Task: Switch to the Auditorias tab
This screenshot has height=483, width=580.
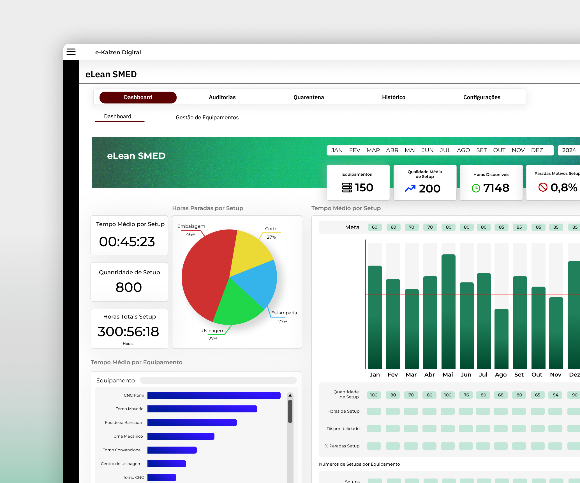Action: 222,97
